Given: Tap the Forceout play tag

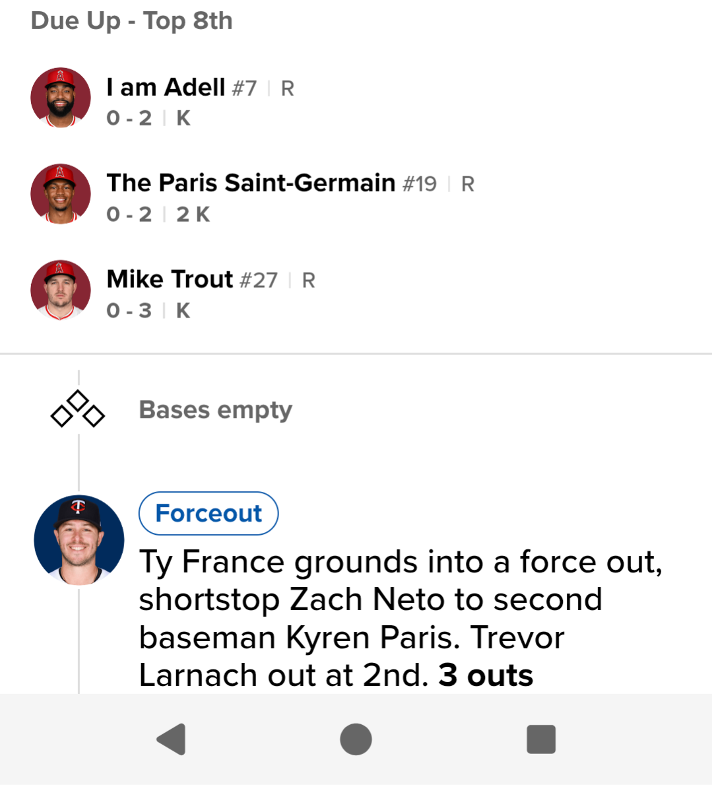Looking at the screenshot, I should click(209, 513).
